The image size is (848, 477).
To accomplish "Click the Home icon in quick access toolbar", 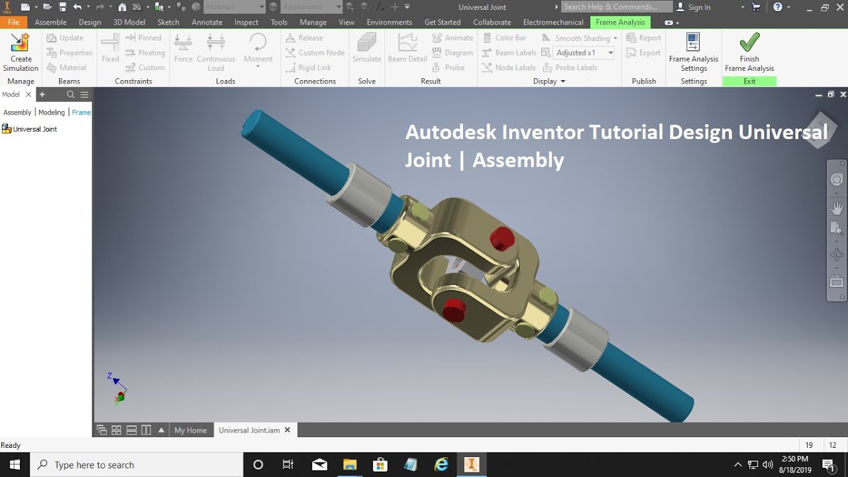I will coord(122,7).
